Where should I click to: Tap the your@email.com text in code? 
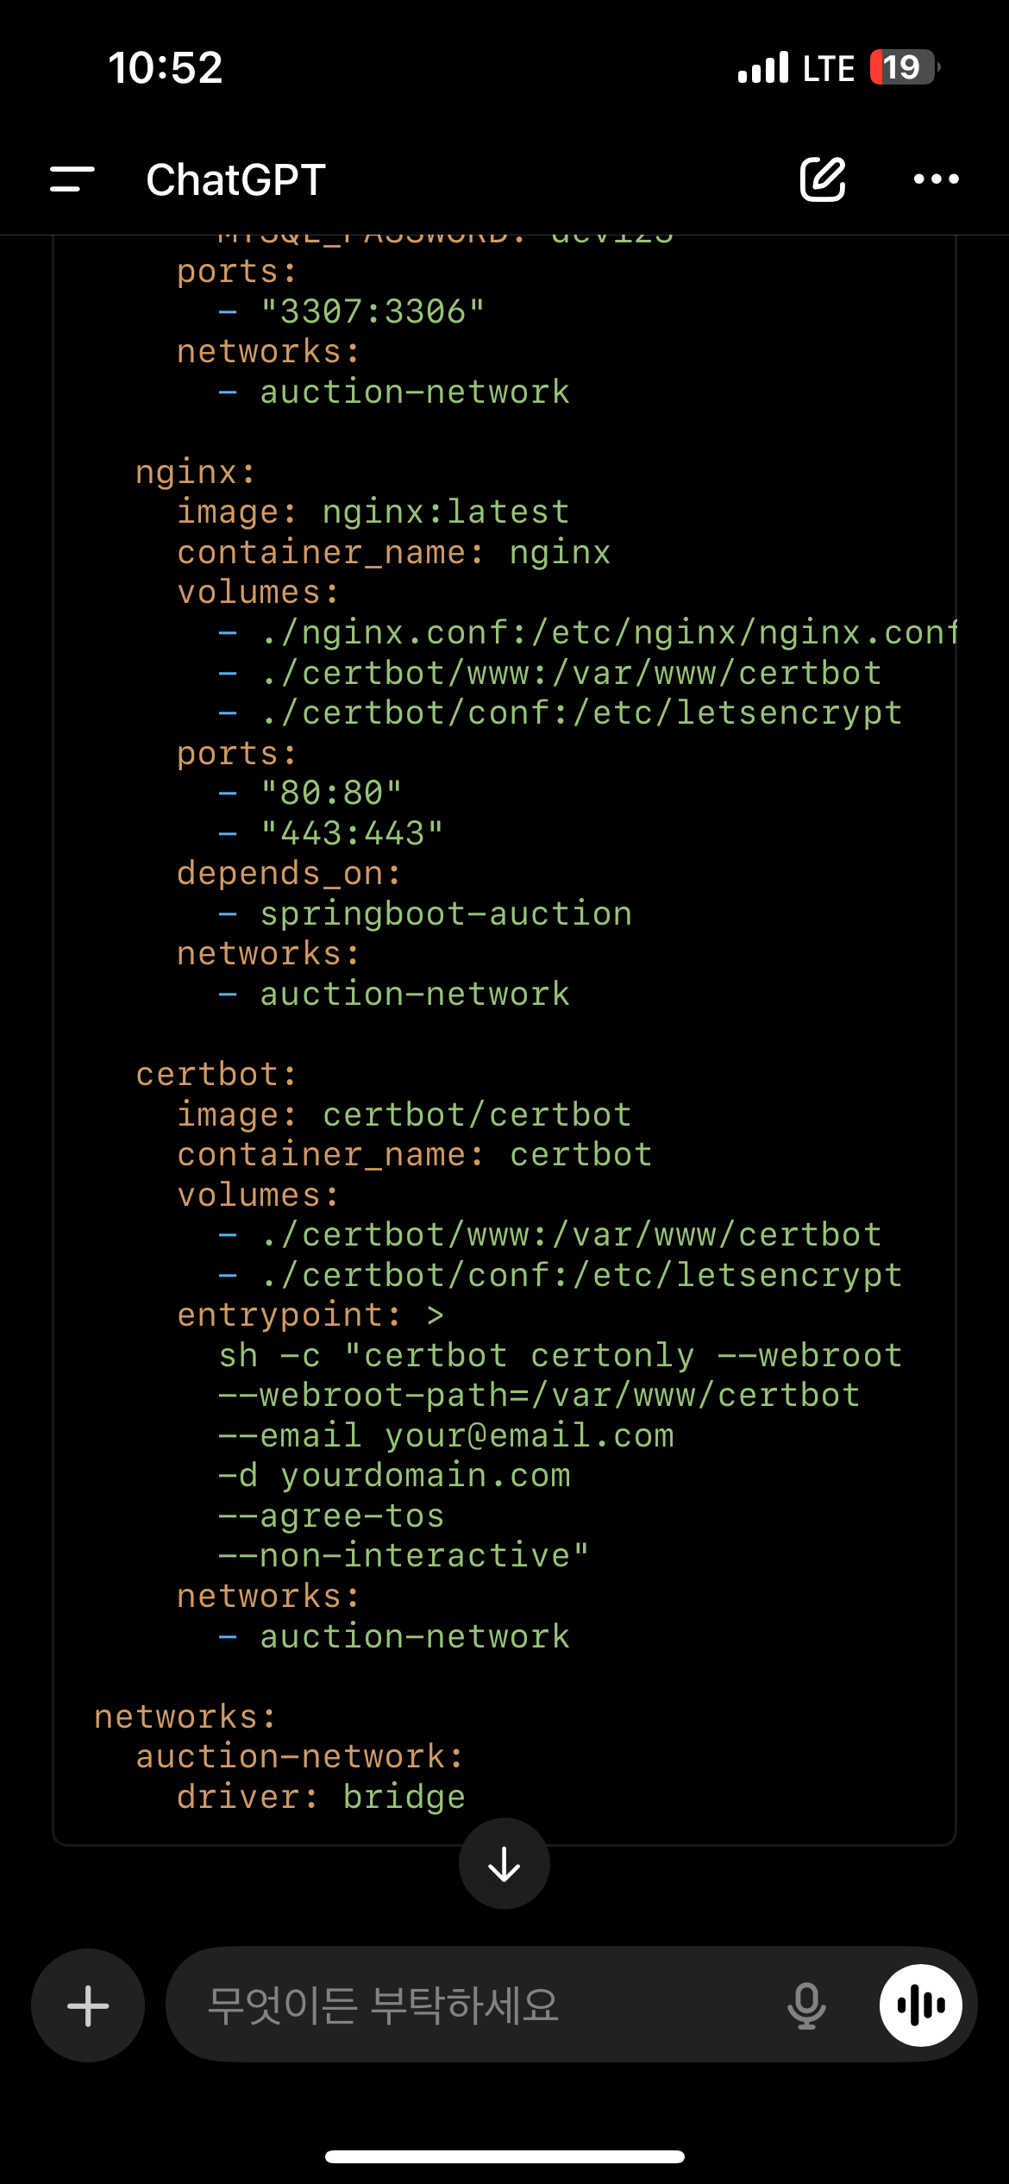click(x=530, y=1435)
